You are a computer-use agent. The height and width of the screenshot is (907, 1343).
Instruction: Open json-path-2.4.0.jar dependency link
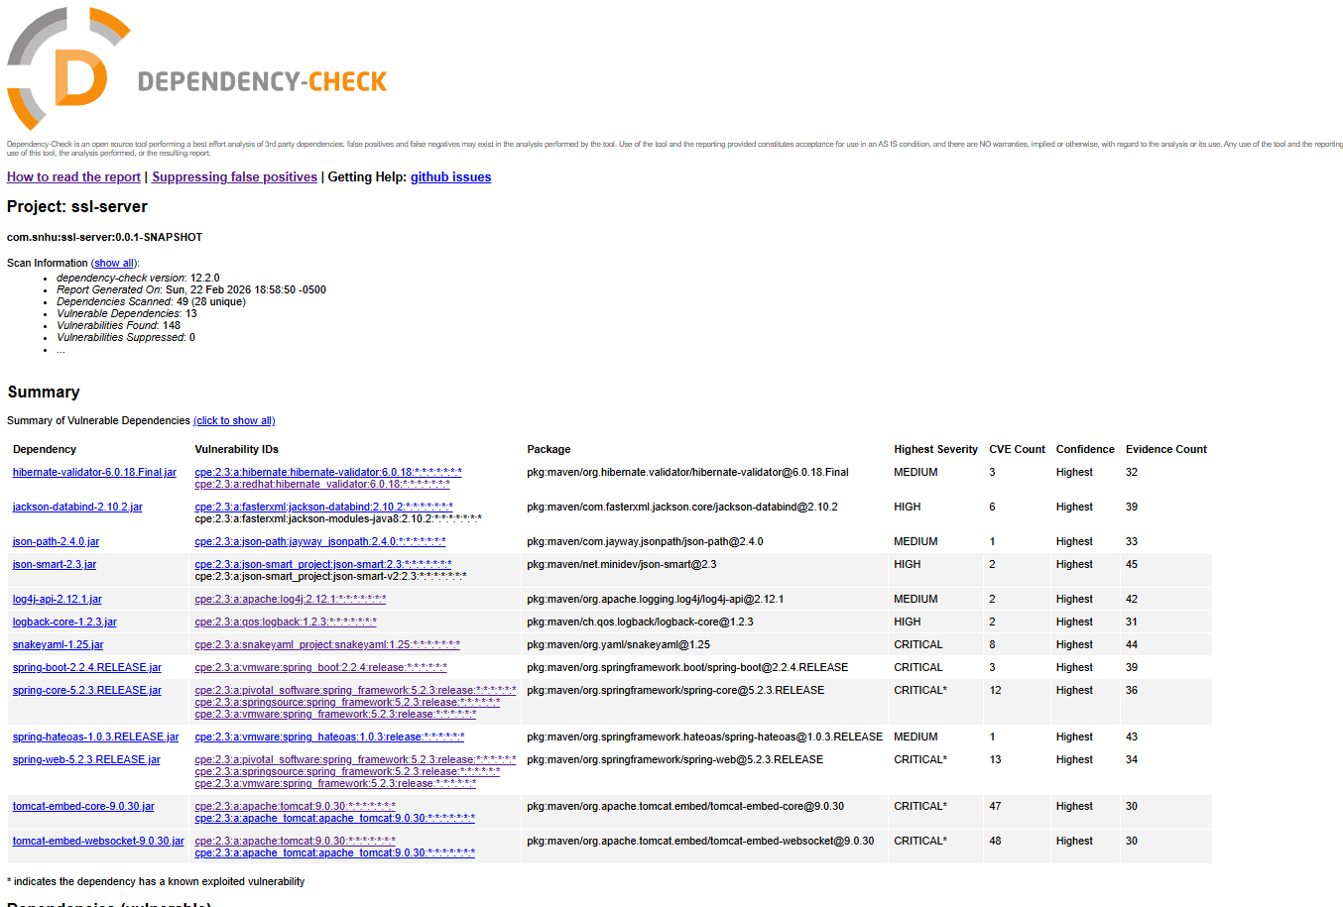tap(56, 542)
